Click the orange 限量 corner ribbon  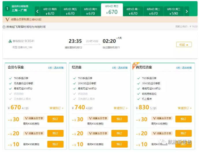[135, 65]
